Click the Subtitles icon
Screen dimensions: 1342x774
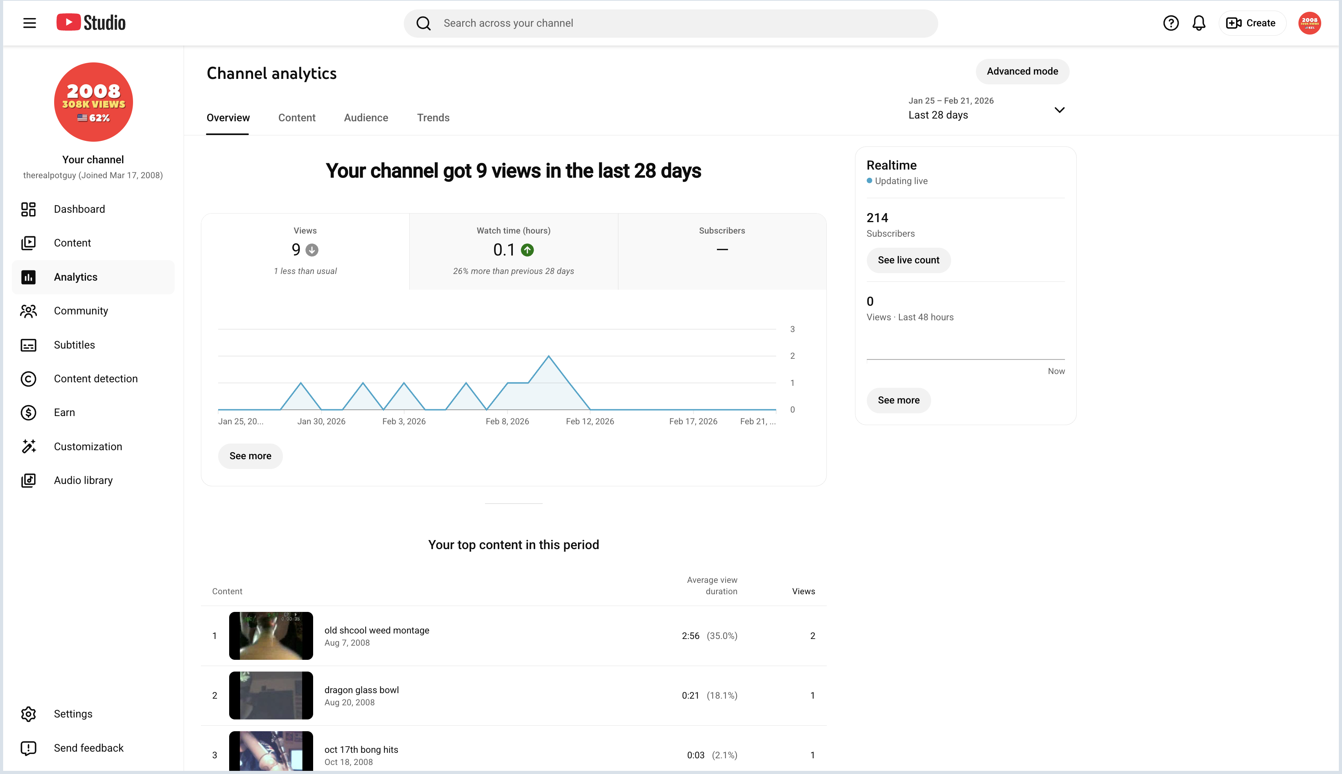(x=28, y=345)
